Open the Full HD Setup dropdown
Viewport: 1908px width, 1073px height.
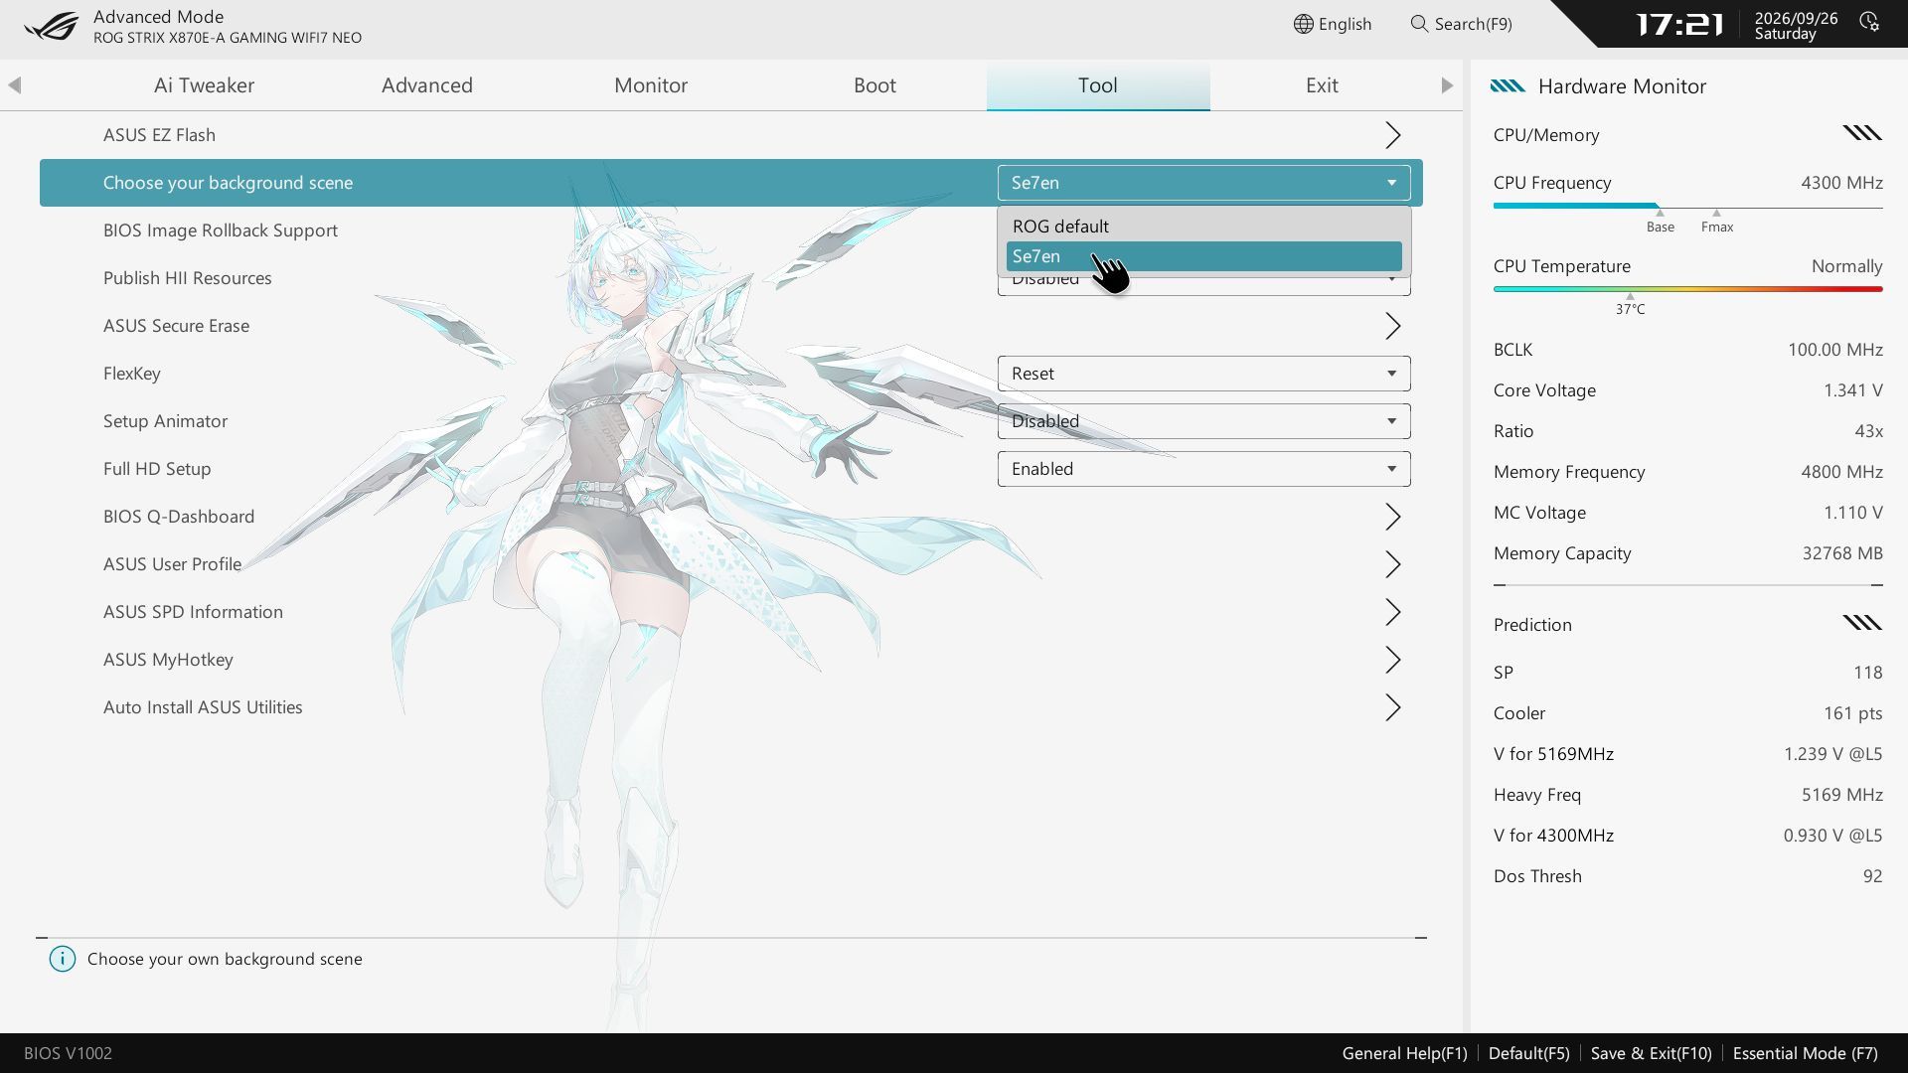point(1203,469)
